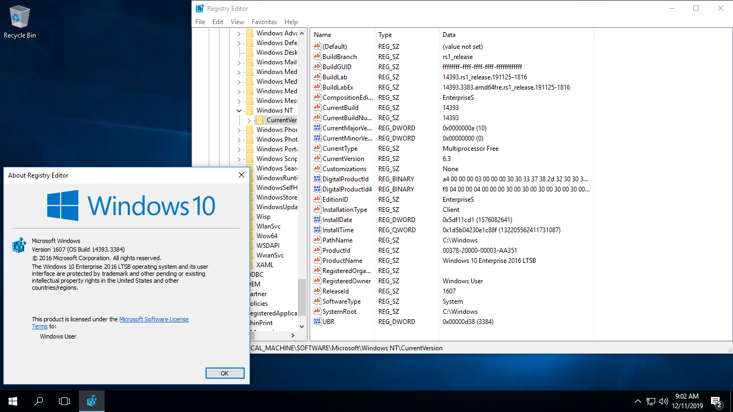Image resolution: width=733 pixels, height=412 pixels.
Task: Expand the Windows Portable tree node
Action: (x=239, y=149)
